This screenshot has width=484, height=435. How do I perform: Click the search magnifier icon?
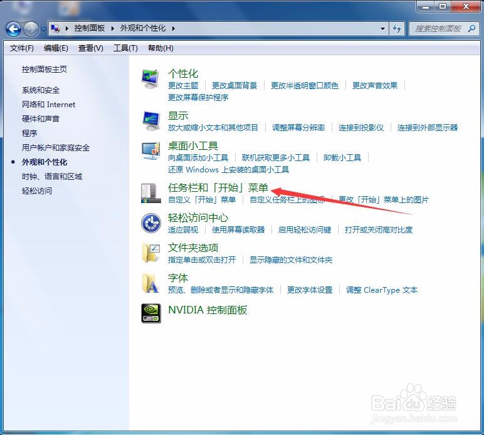(471, 28)
